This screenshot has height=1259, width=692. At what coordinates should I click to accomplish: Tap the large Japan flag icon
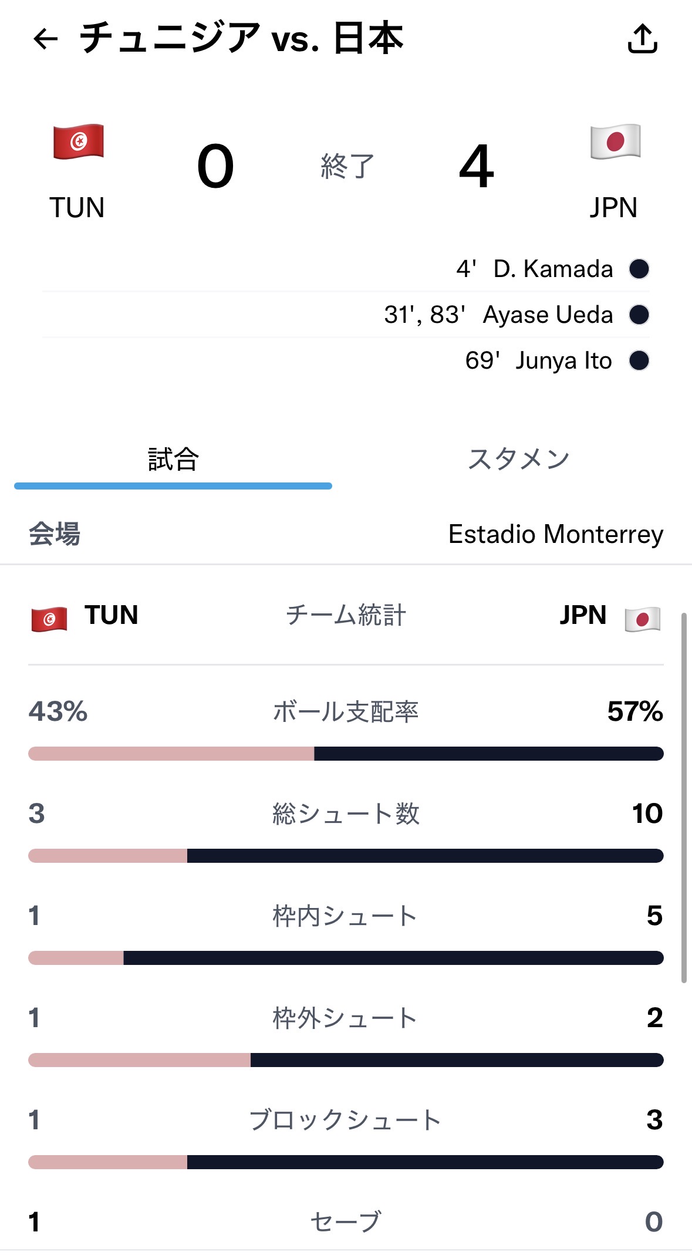coord(615,141)
